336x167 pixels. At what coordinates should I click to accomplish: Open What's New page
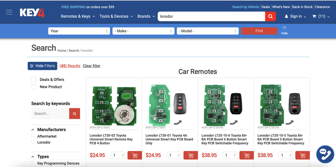(281, 7)
